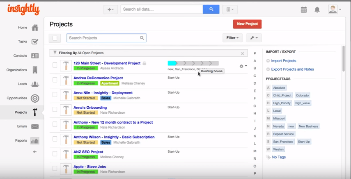Image resolution: width=351 pixels, height=179 pixels.
Task: Click blue Sales label on Anna Niin
Action: point(106,98)
